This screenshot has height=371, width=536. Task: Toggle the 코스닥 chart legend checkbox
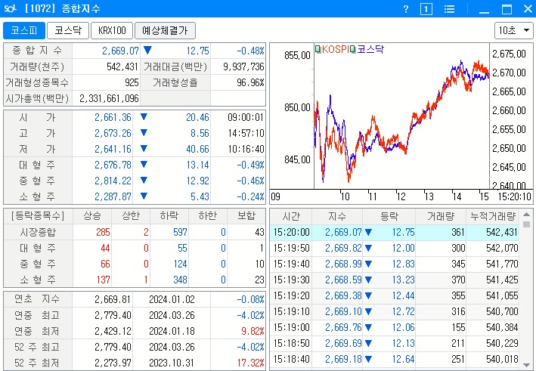tap(353, 49)
